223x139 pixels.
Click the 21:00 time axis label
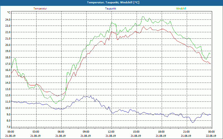[187, 132]
